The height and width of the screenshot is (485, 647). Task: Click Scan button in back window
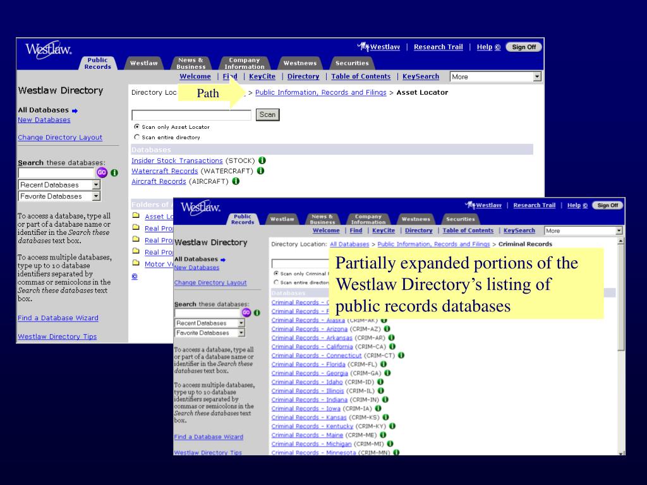click(x=267, y=115)
